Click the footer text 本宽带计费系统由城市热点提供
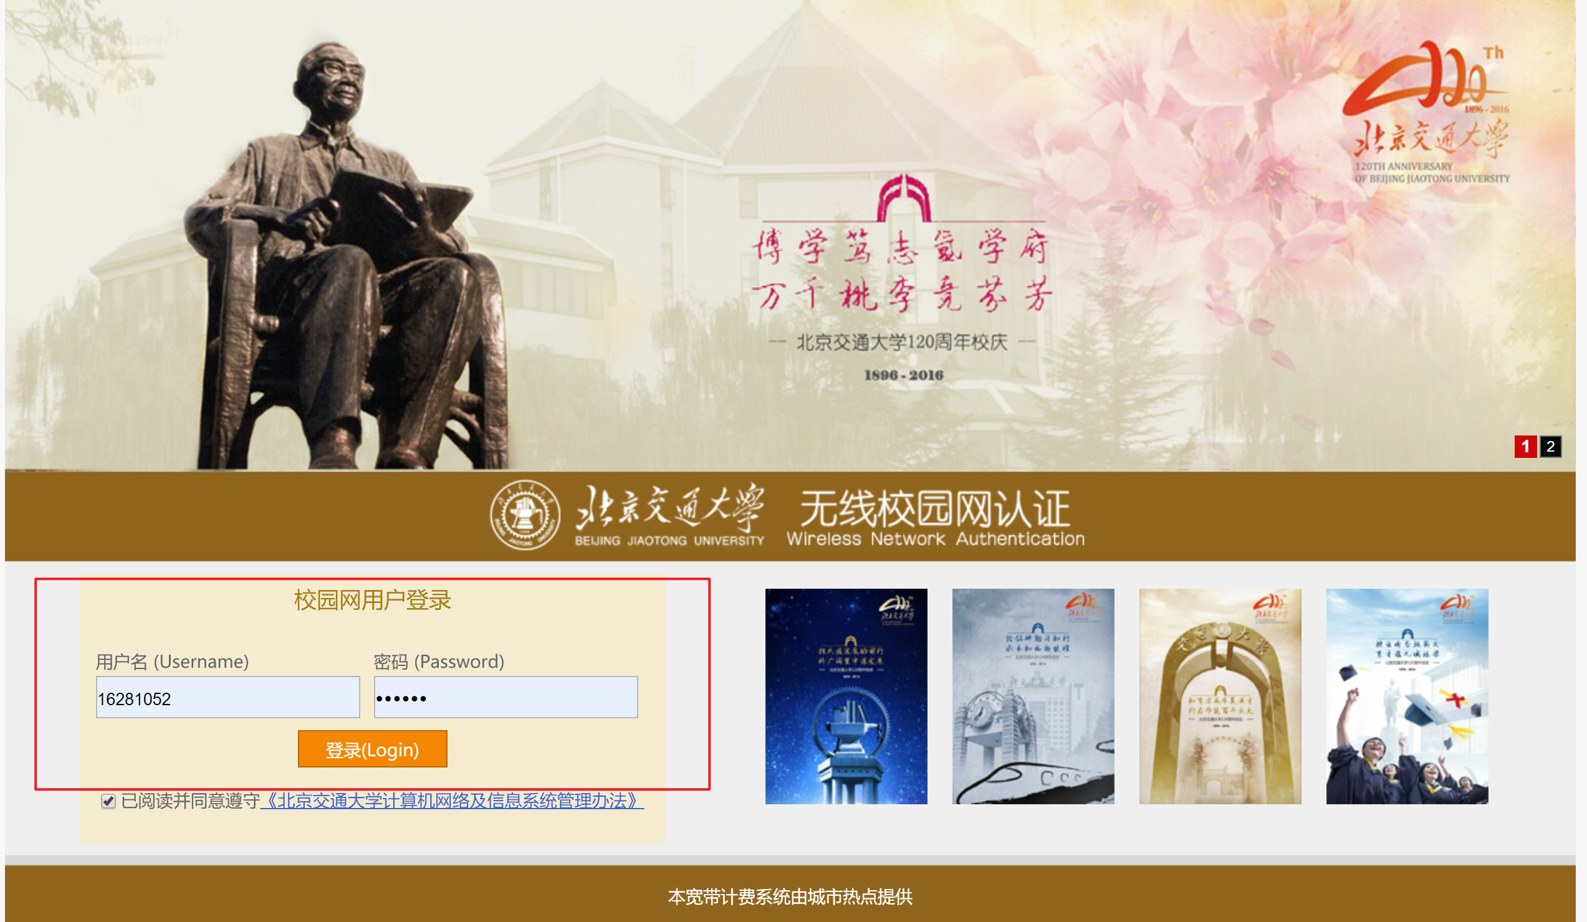The width and height of the screenshot is (1587, 922). tap(790, 896)
